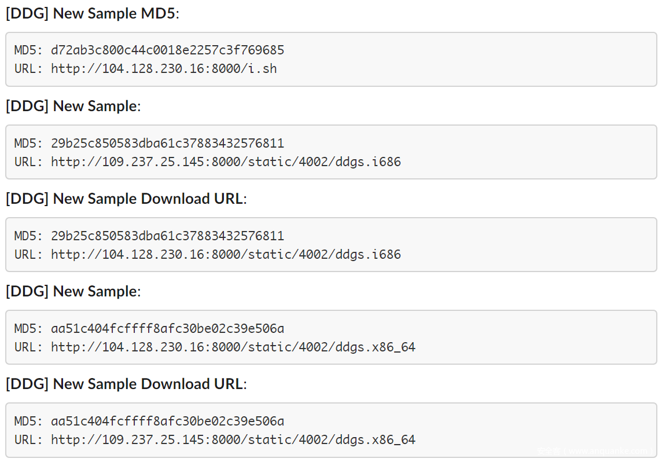Click the "MD5:" label before the d72ab3c8 hash
This screenshot has width=662, height=462.
tap(28, 50)
